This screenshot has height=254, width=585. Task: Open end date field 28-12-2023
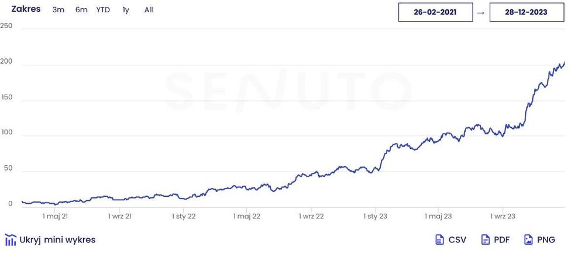tap(526, 12)
